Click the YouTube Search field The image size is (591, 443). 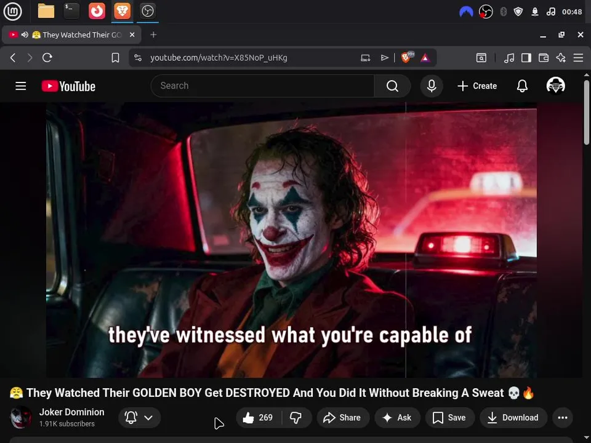(262, 86)
